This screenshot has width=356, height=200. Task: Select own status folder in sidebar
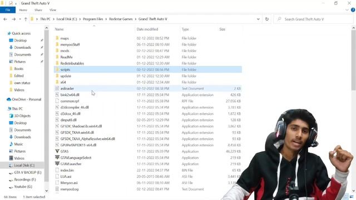pos(22,83)
